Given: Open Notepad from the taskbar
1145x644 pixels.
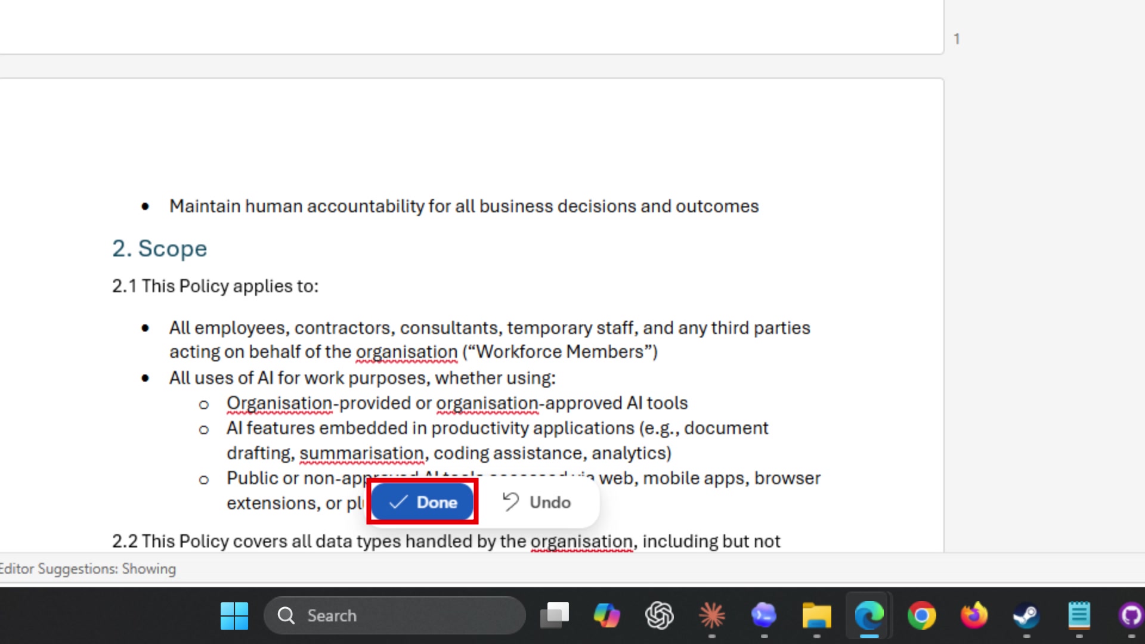Looking at the screenshot, I should 1079,615.
